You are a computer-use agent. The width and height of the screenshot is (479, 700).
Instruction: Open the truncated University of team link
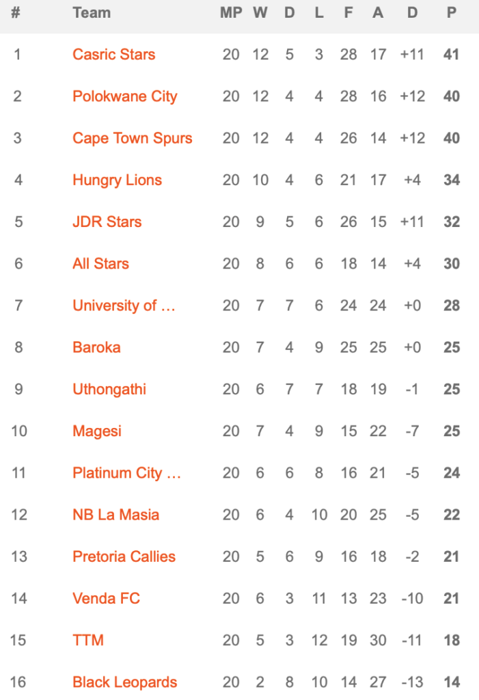pos(124,306)
